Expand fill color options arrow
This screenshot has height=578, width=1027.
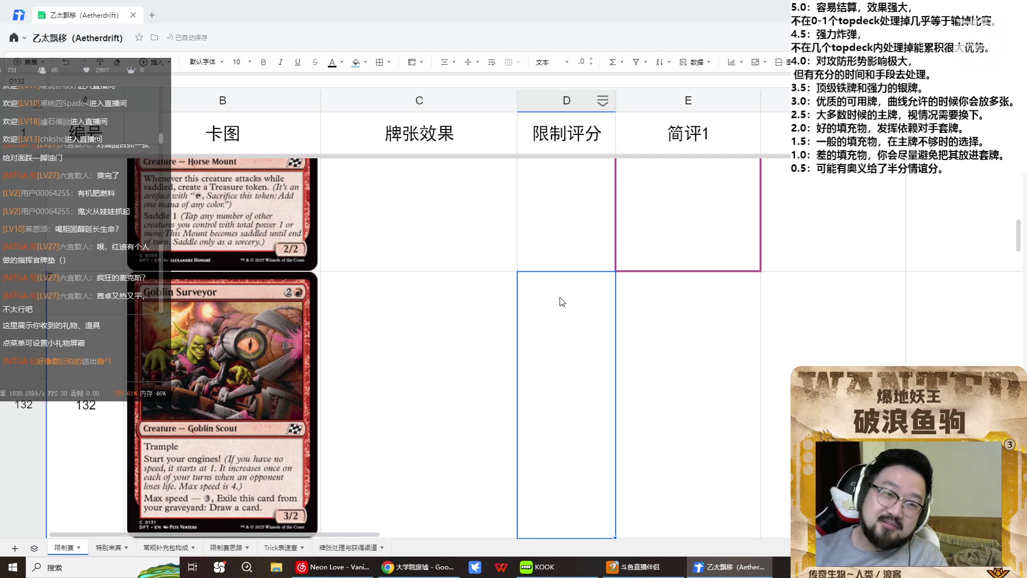[x=365, y=62]
